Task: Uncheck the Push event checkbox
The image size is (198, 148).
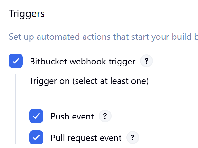Action: pos(36,116)
